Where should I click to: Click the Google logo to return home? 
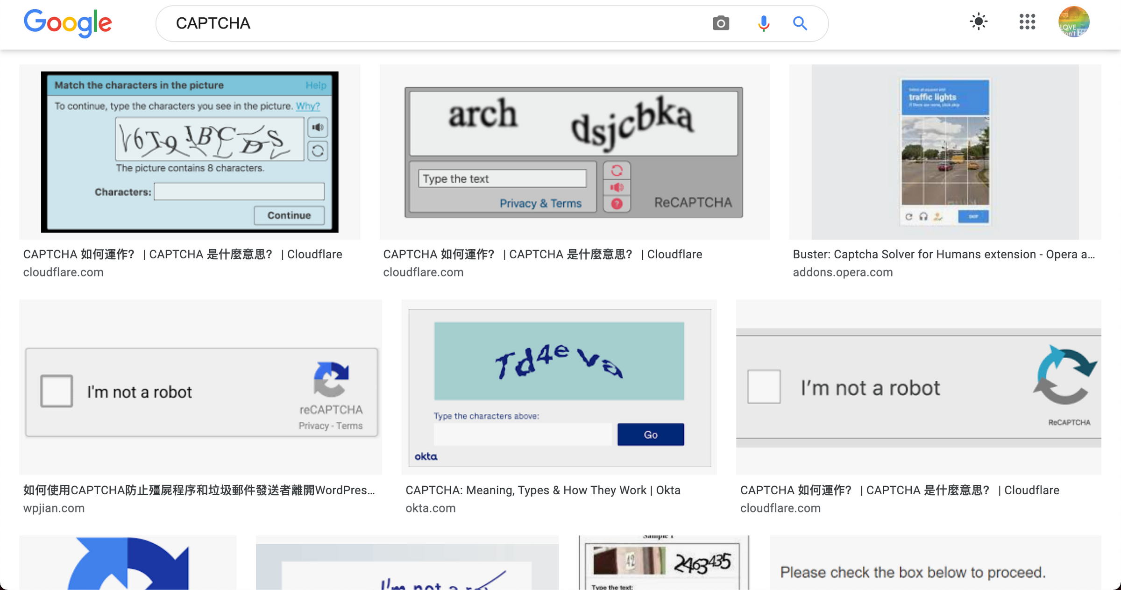point(68,23)
